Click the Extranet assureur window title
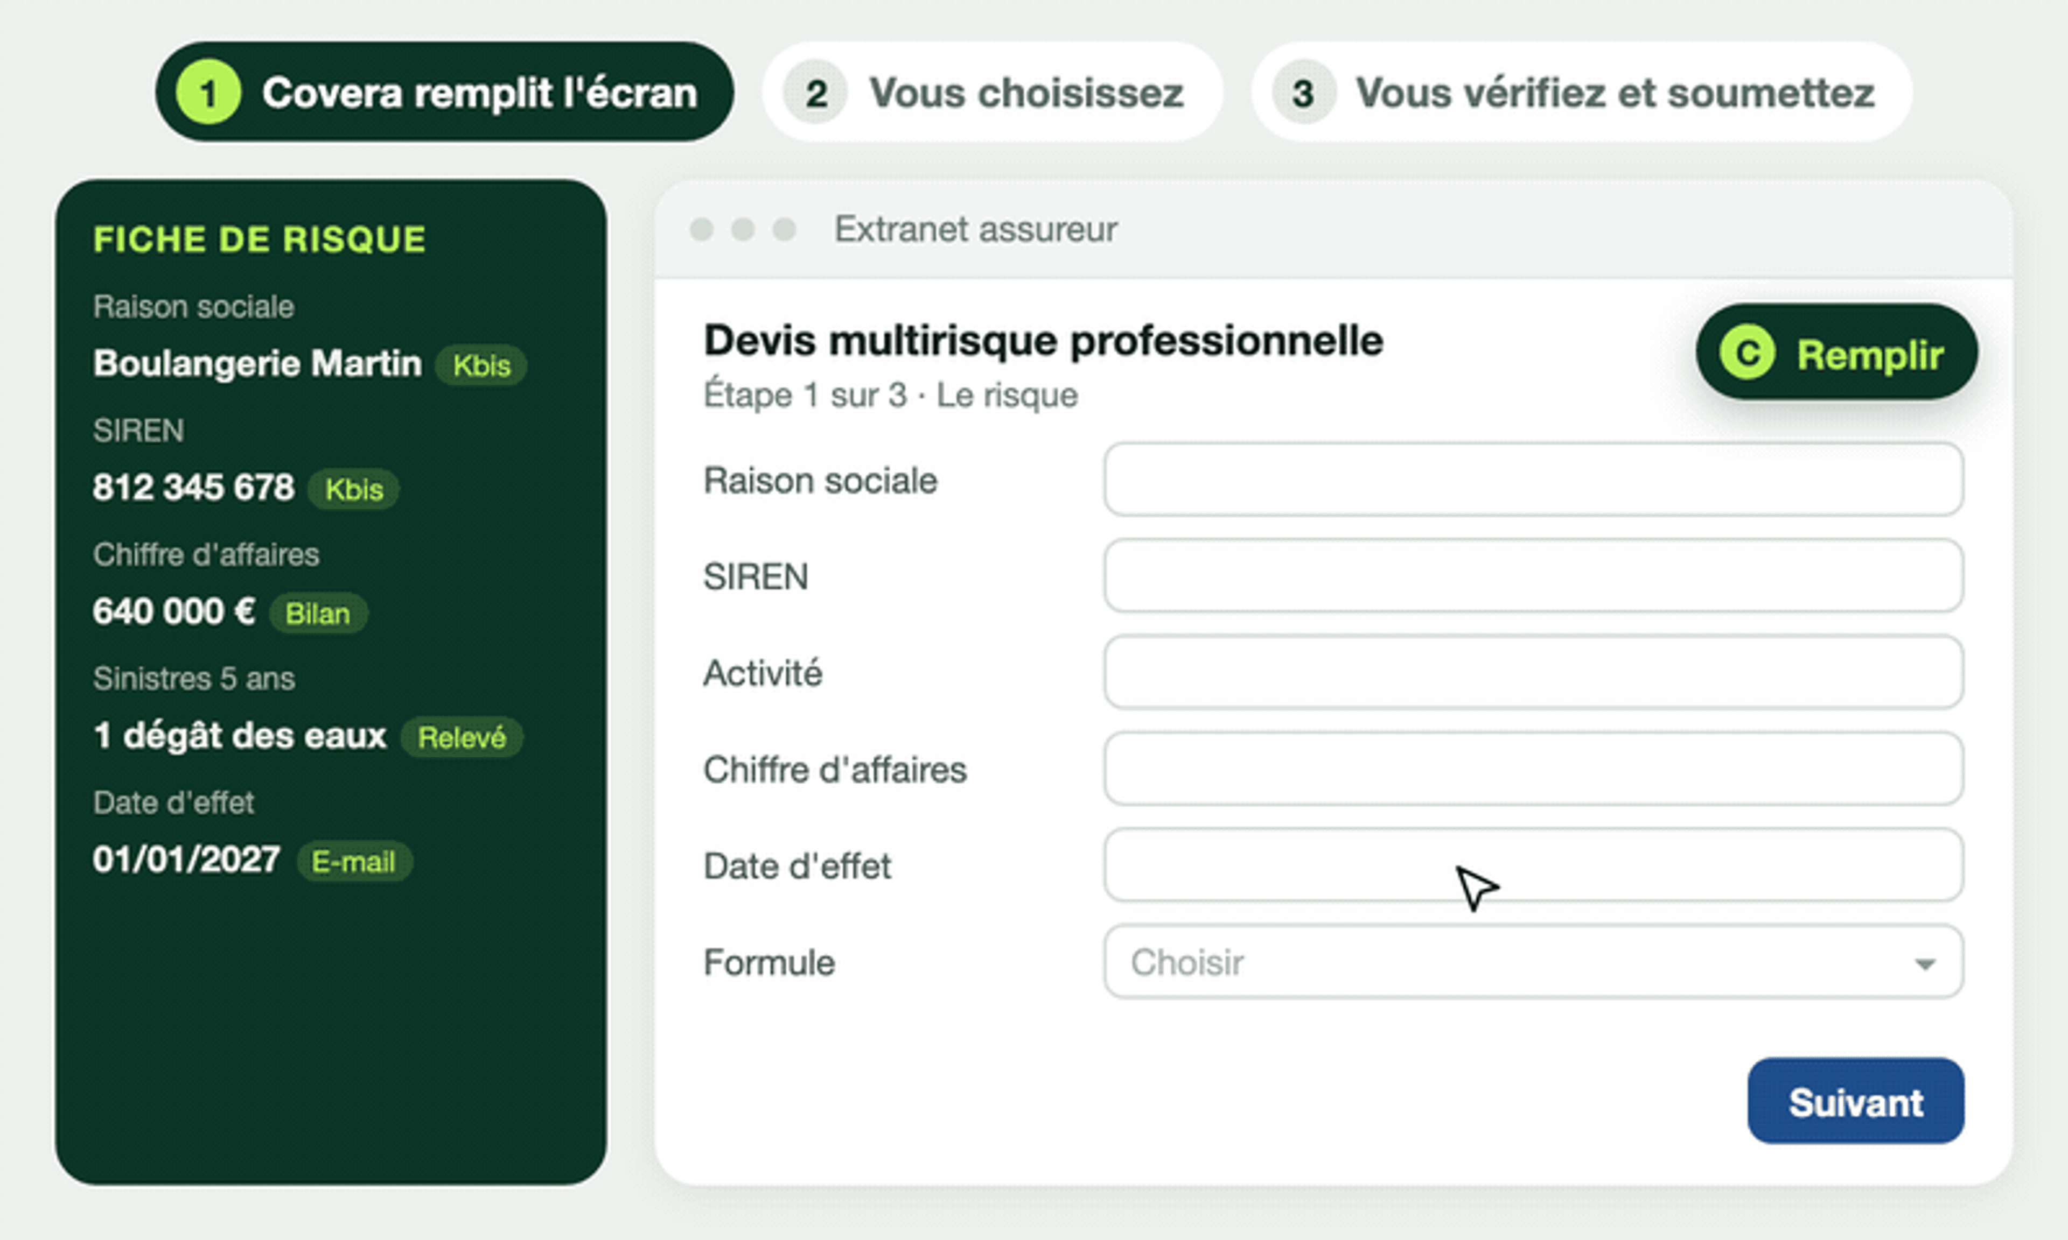Screen dimensions: 2068x1240 [975, 229]
